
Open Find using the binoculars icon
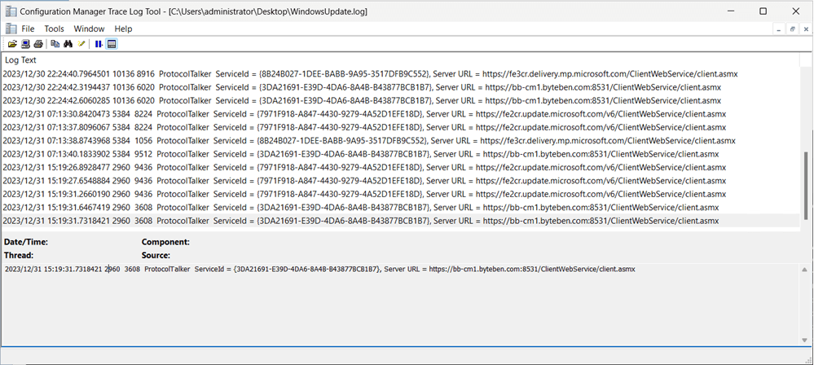pyautogui.click(x=68, y=44)
